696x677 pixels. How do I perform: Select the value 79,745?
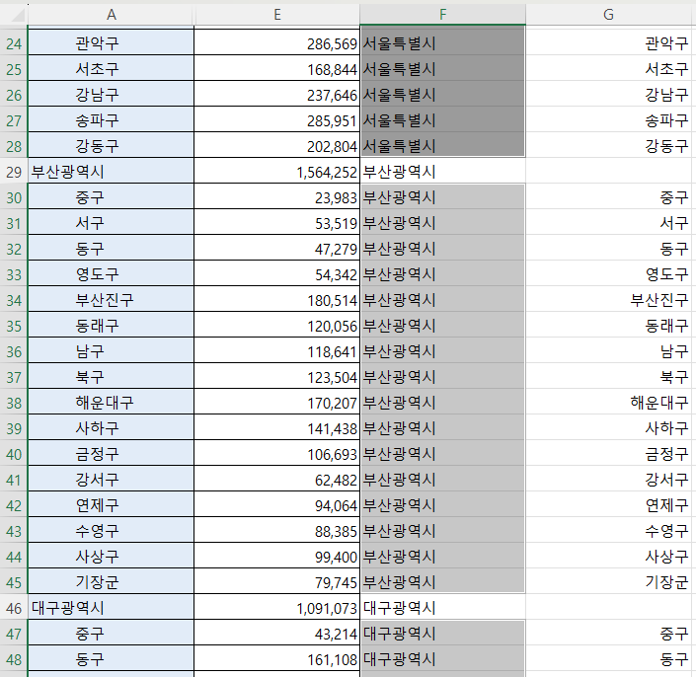(336, 582)
